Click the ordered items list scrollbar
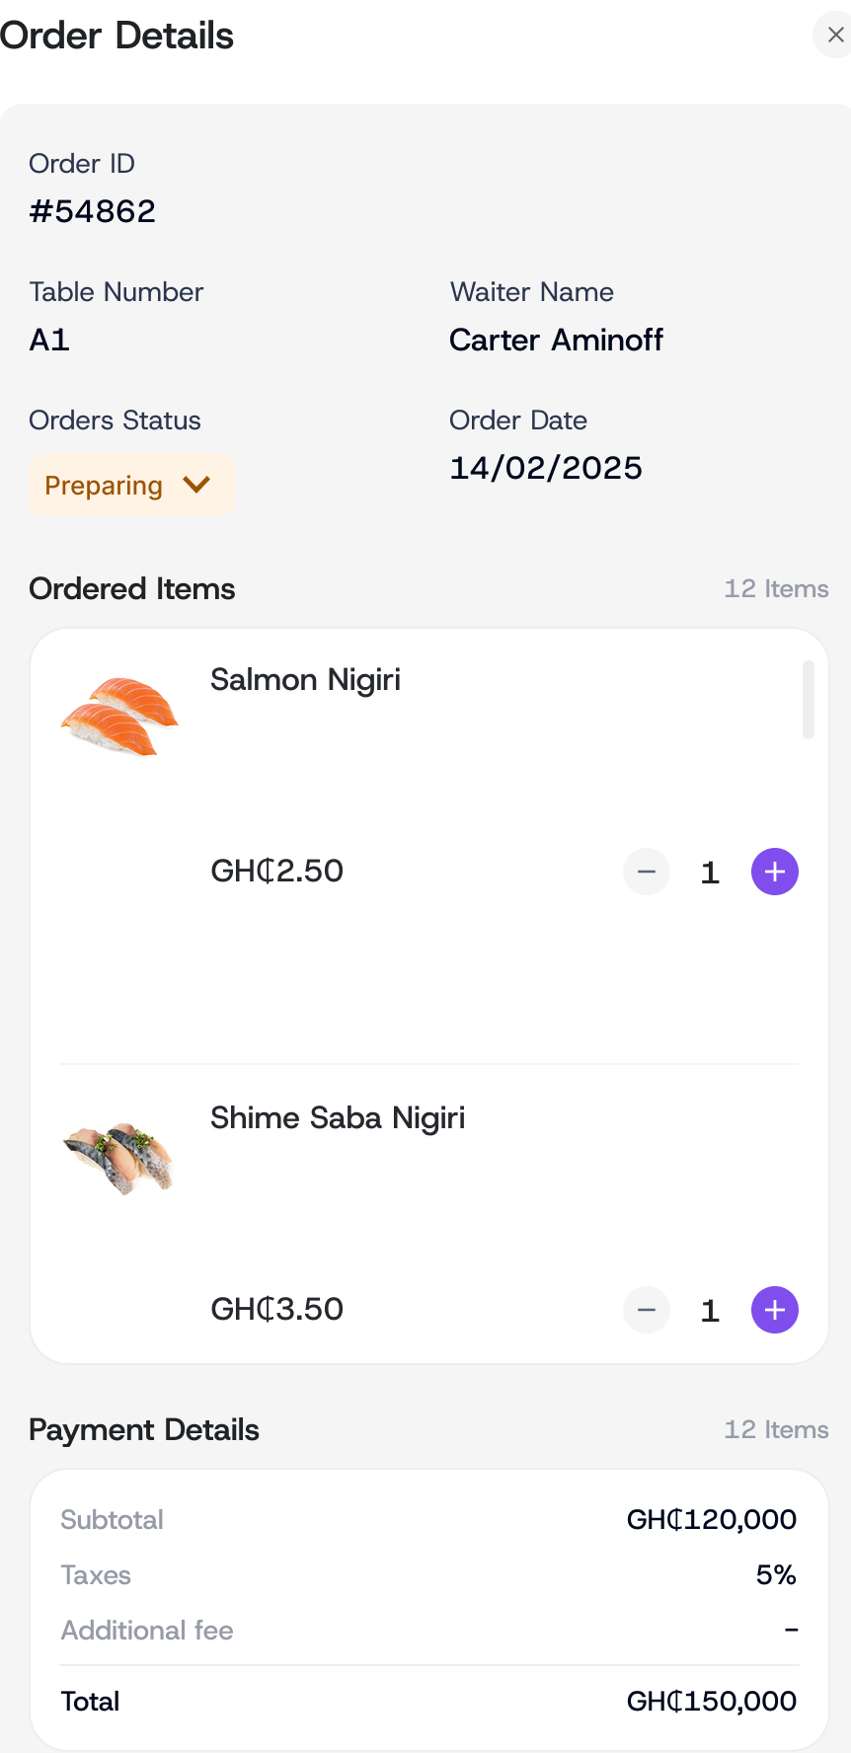The image size is (851, 1753). tap(809, 700)
